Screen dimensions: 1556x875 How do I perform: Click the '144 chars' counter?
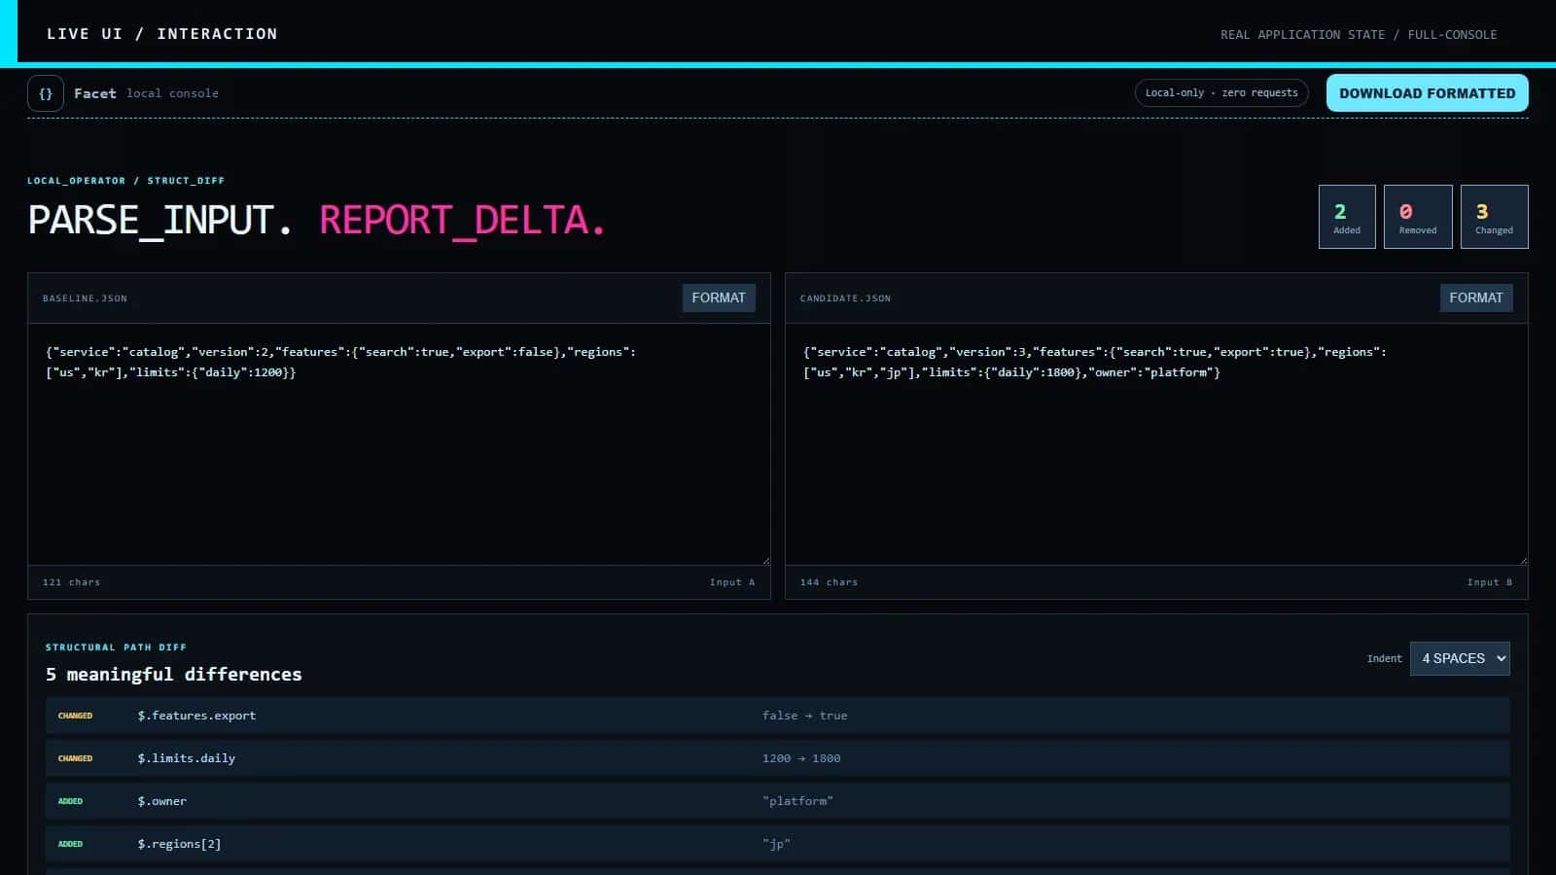coord(829,582)
